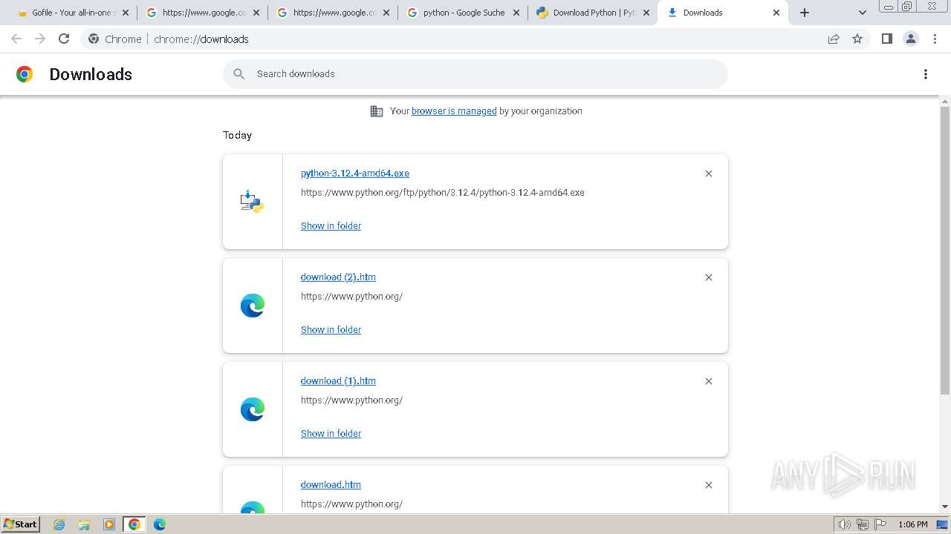Open download.htm file link

click(x=331, y=485)
